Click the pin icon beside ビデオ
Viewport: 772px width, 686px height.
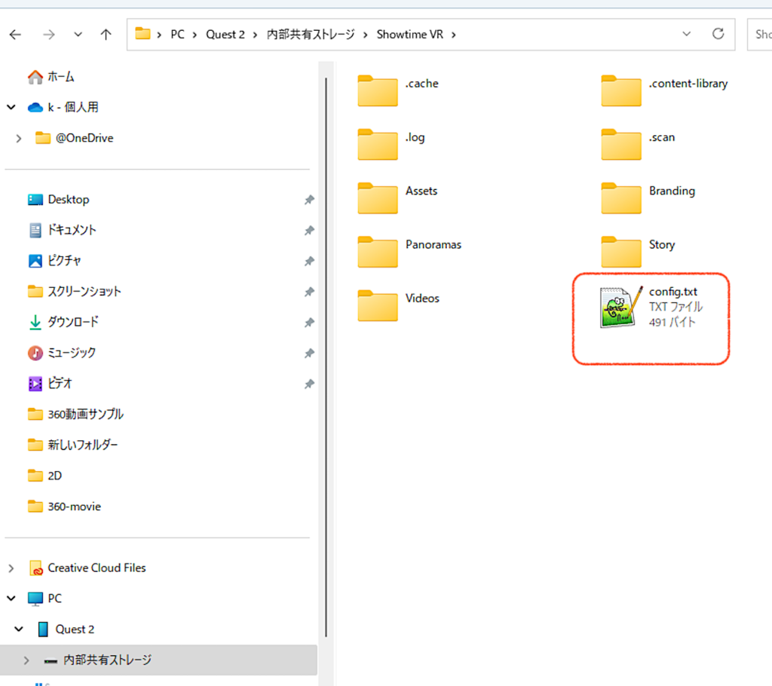click(x=309, y=384)
